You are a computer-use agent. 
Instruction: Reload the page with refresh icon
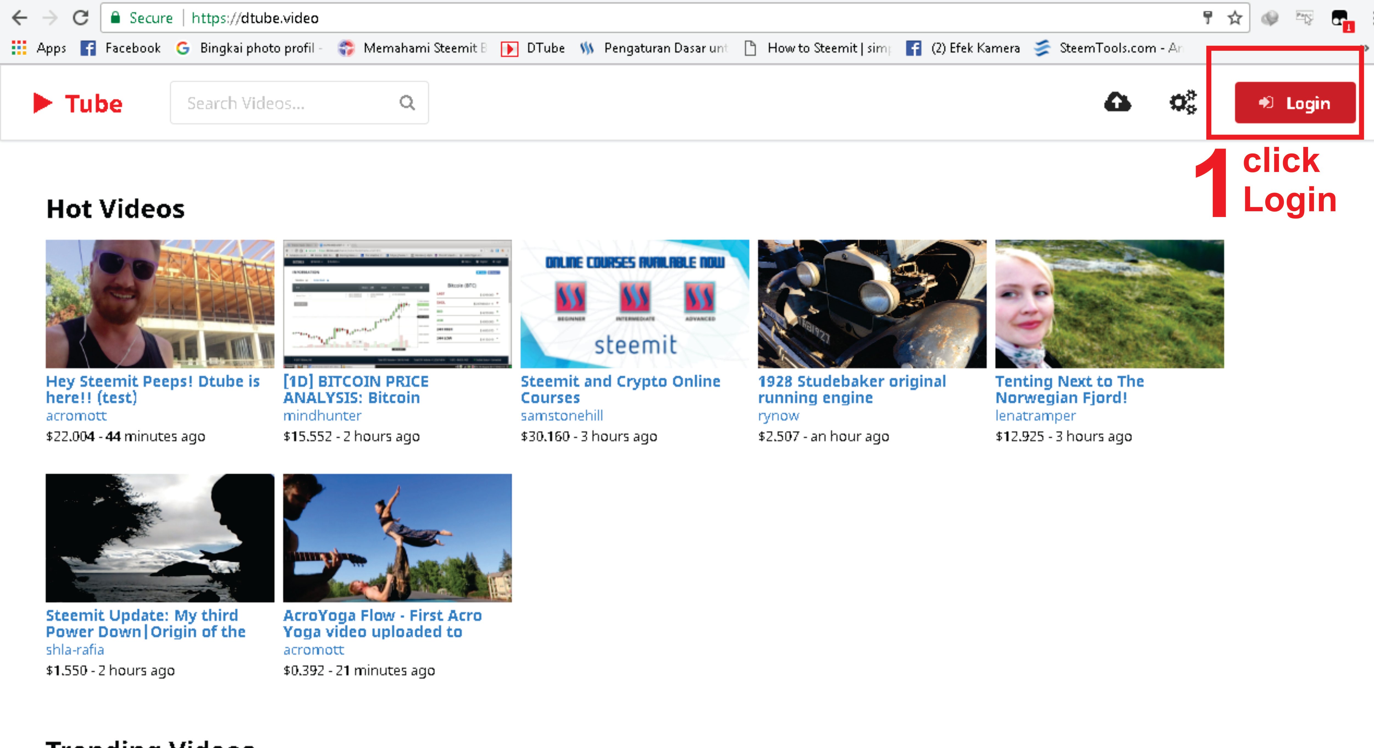[x=81, y=18]
